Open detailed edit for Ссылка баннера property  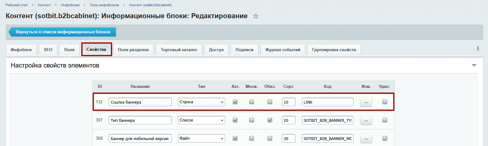click(366, 102)
